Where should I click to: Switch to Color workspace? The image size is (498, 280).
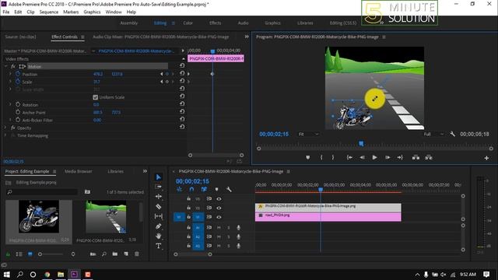tap(188, 23)
